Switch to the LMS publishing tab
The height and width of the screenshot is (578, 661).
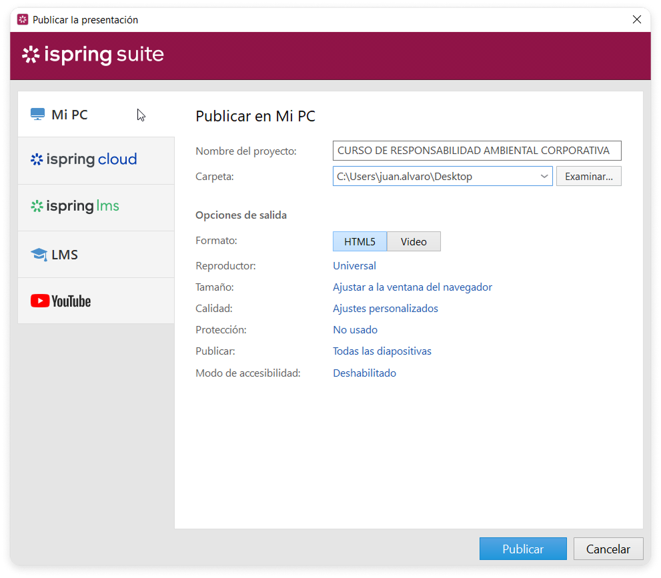pyautogui.click(x=96, y=255)
